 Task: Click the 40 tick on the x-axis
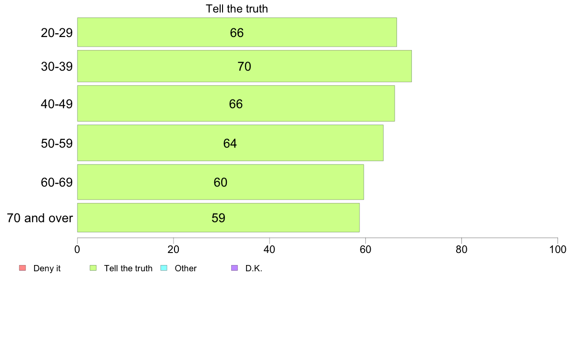pyautogui.click(x=270, y=249)
